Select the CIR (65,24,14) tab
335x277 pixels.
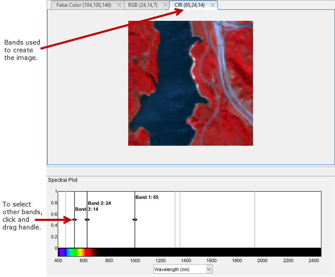[189, 5]
